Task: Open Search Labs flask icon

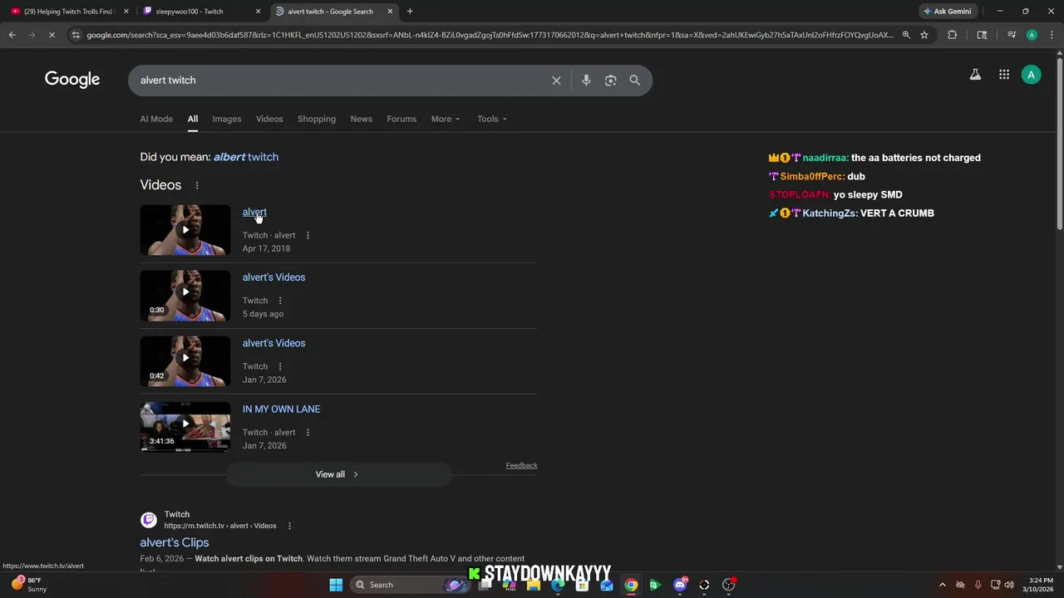Action: coord(975,75)
